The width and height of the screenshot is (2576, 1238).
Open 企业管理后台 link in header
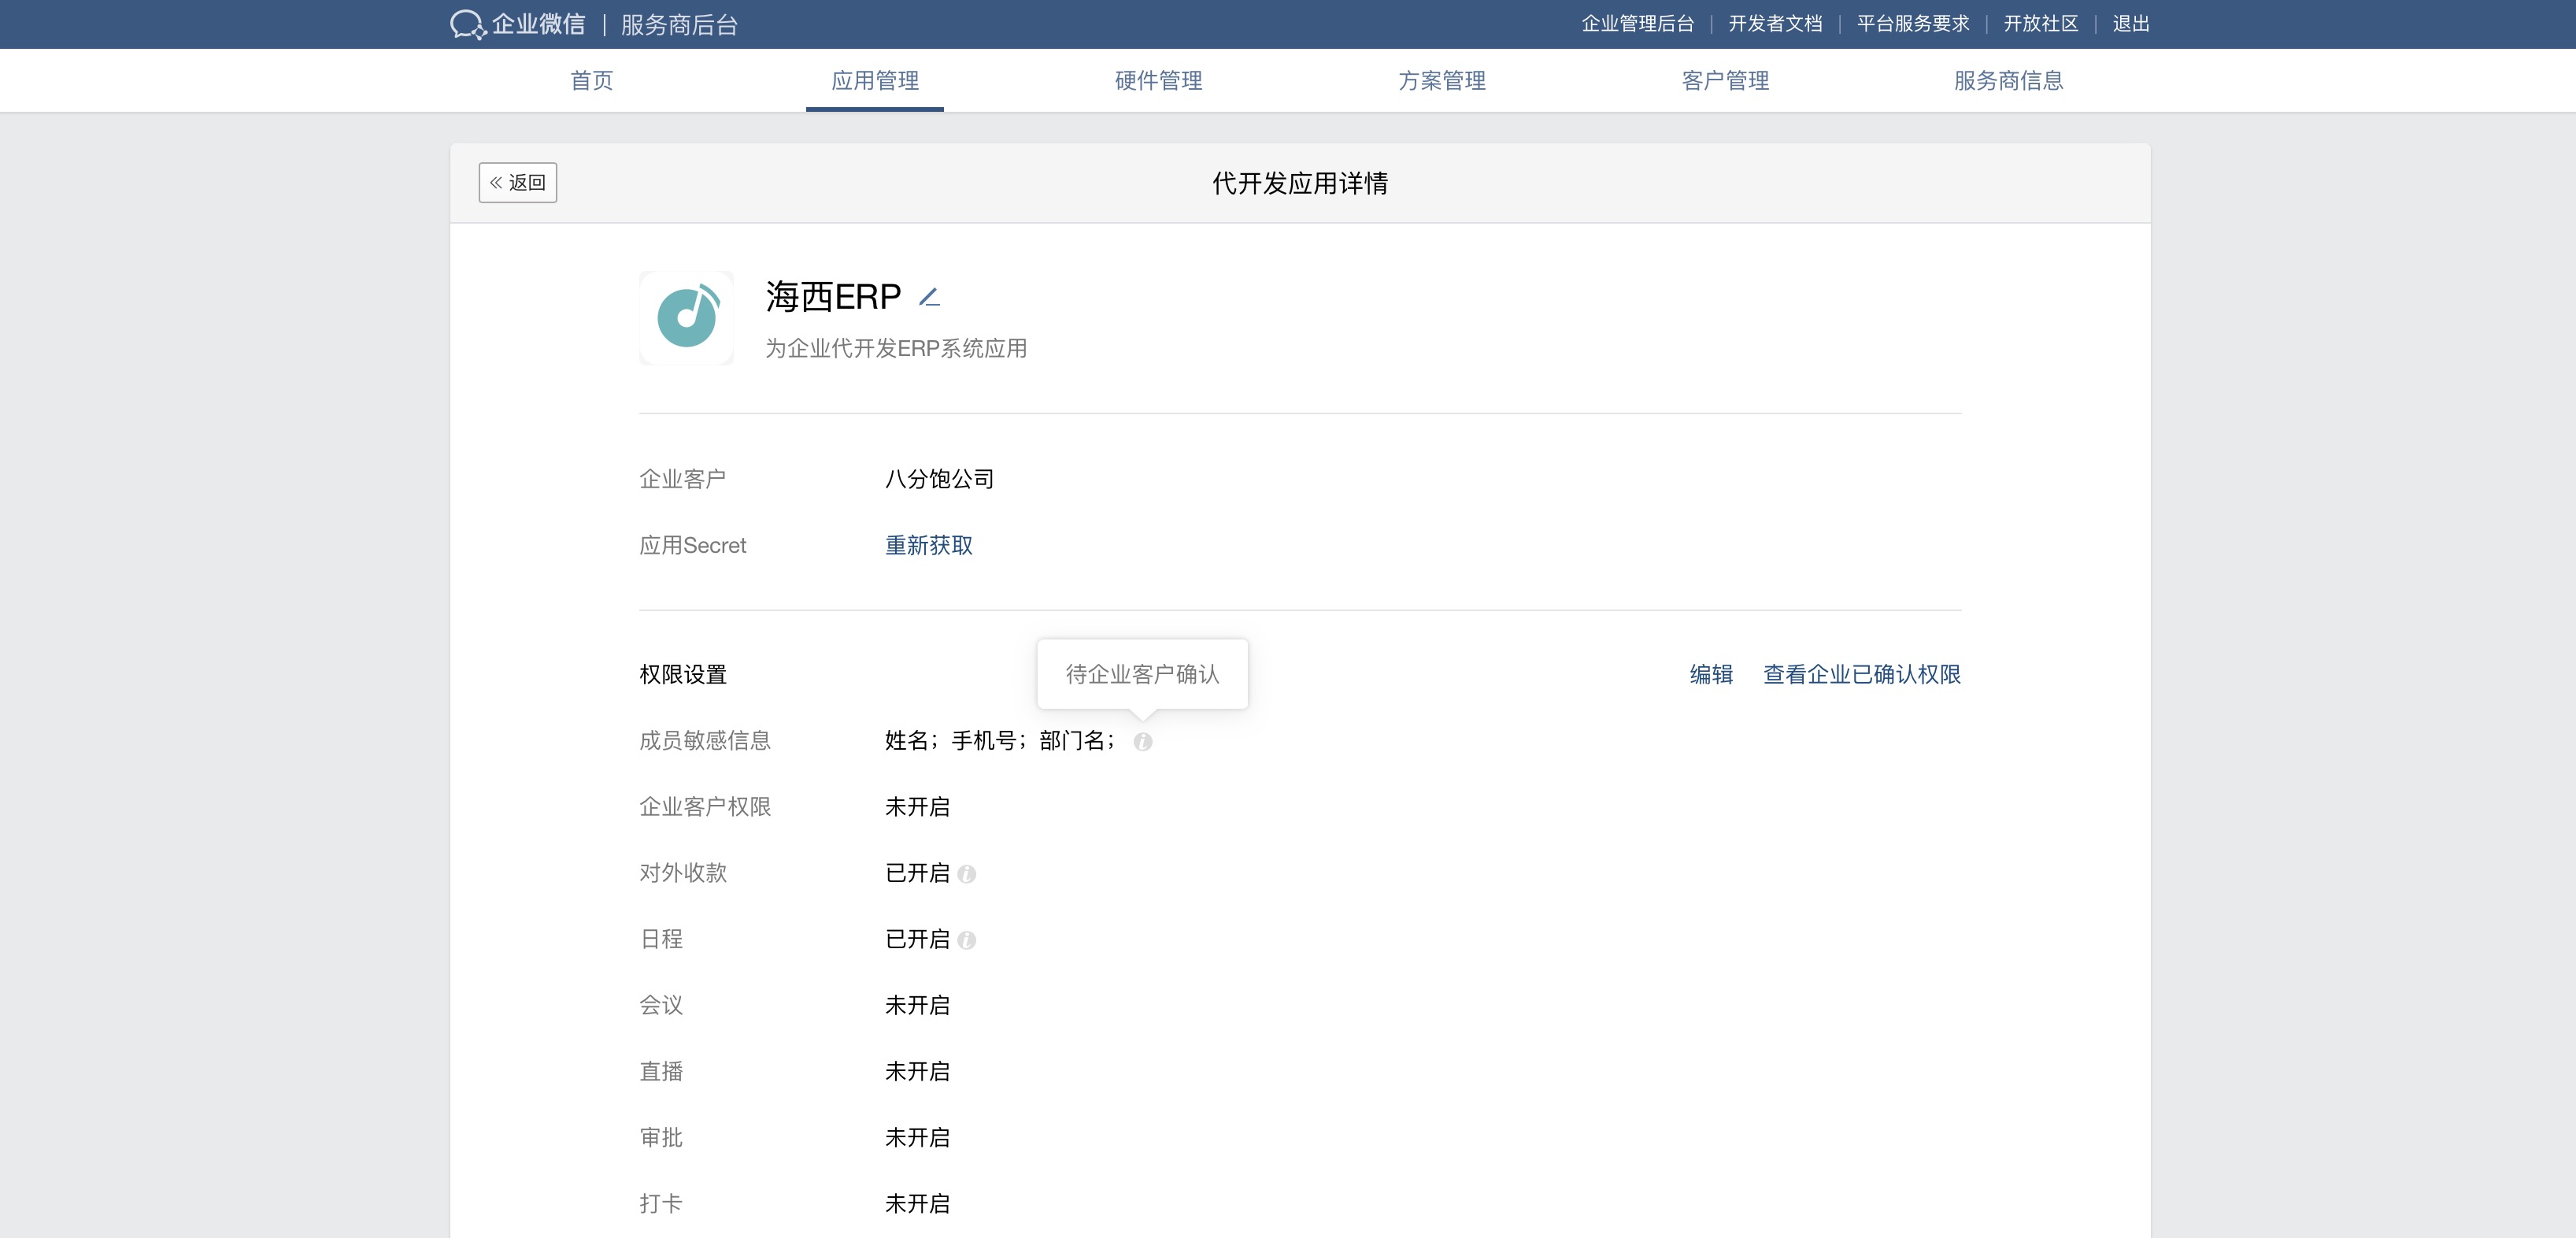pyautogui.click(x=1638, y=24)
